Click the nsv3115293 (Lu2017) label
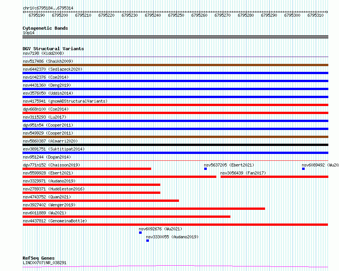Screen dimensions: 339x271 (x=45, y=117)
